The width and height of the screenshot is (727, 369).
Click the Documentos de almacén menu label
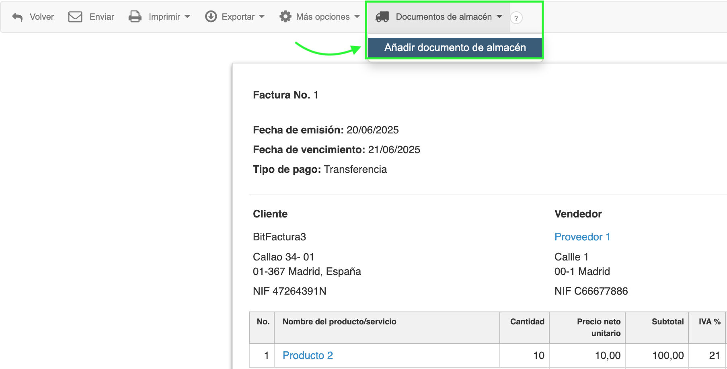coord(444,17)
